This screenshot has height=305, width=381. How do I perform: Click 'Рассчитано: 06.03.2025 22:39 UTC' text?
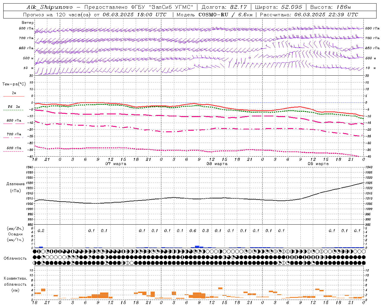[x=309, y=15]
